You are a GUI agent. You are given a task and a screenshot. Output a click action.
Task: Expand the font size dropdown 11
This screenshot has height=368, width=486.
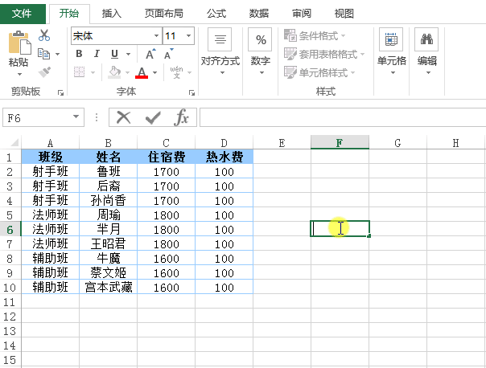[x=188, y=36]
